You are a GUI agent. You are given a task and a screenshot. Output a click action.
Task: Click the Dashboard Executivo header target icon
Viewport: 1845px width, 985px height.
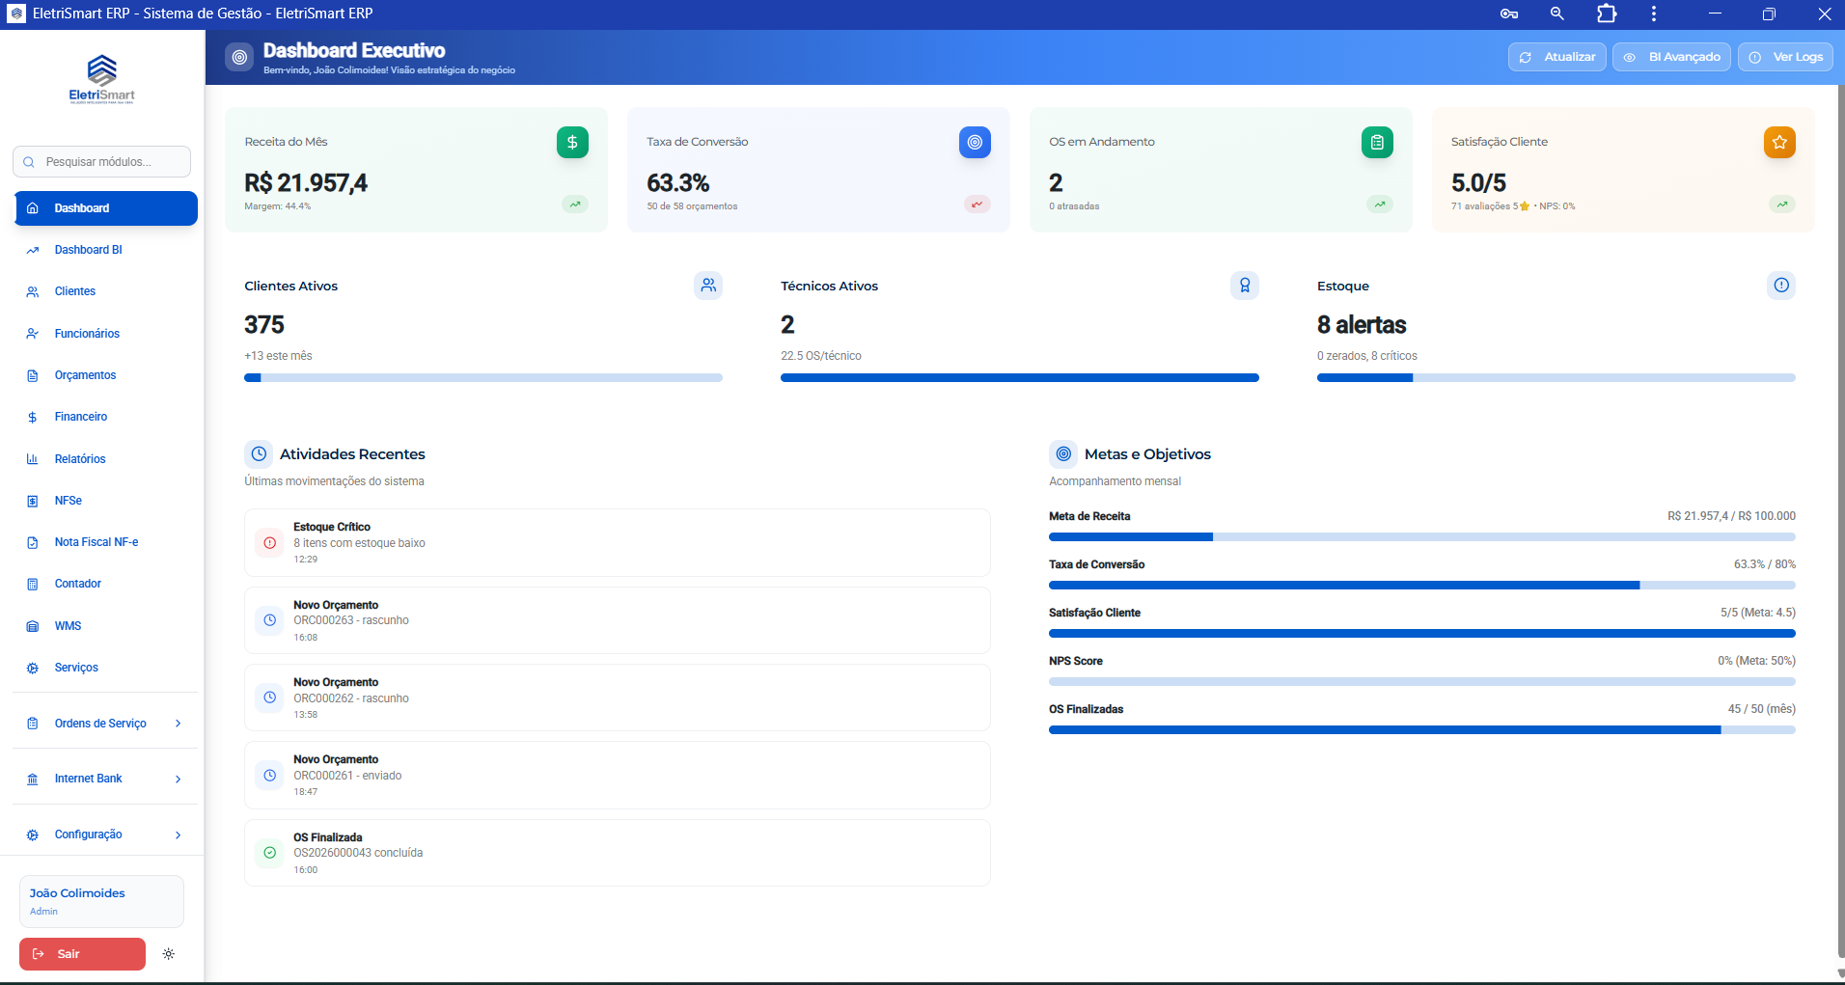point(239,58)
